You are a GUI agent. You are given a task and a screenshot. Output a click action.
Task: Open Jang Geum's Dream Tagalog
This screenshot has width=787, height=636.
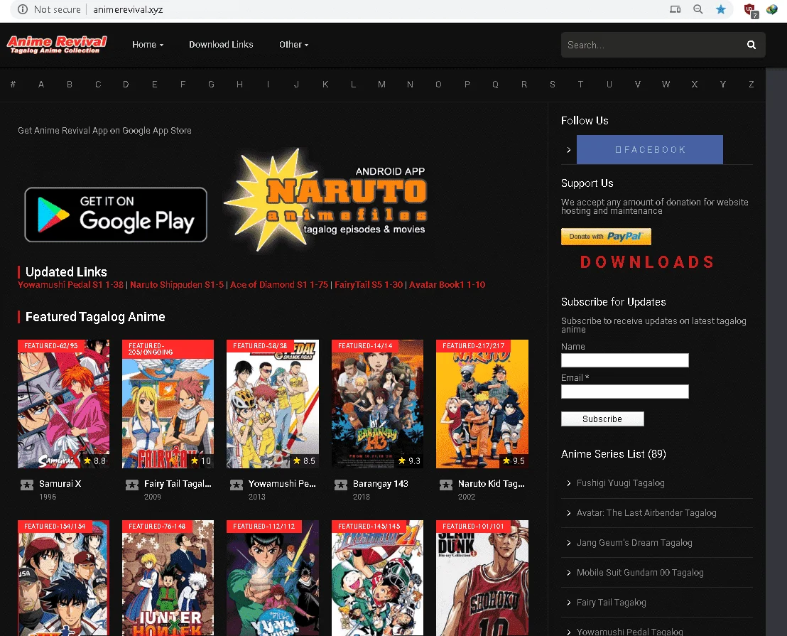[x=634, y=543]
